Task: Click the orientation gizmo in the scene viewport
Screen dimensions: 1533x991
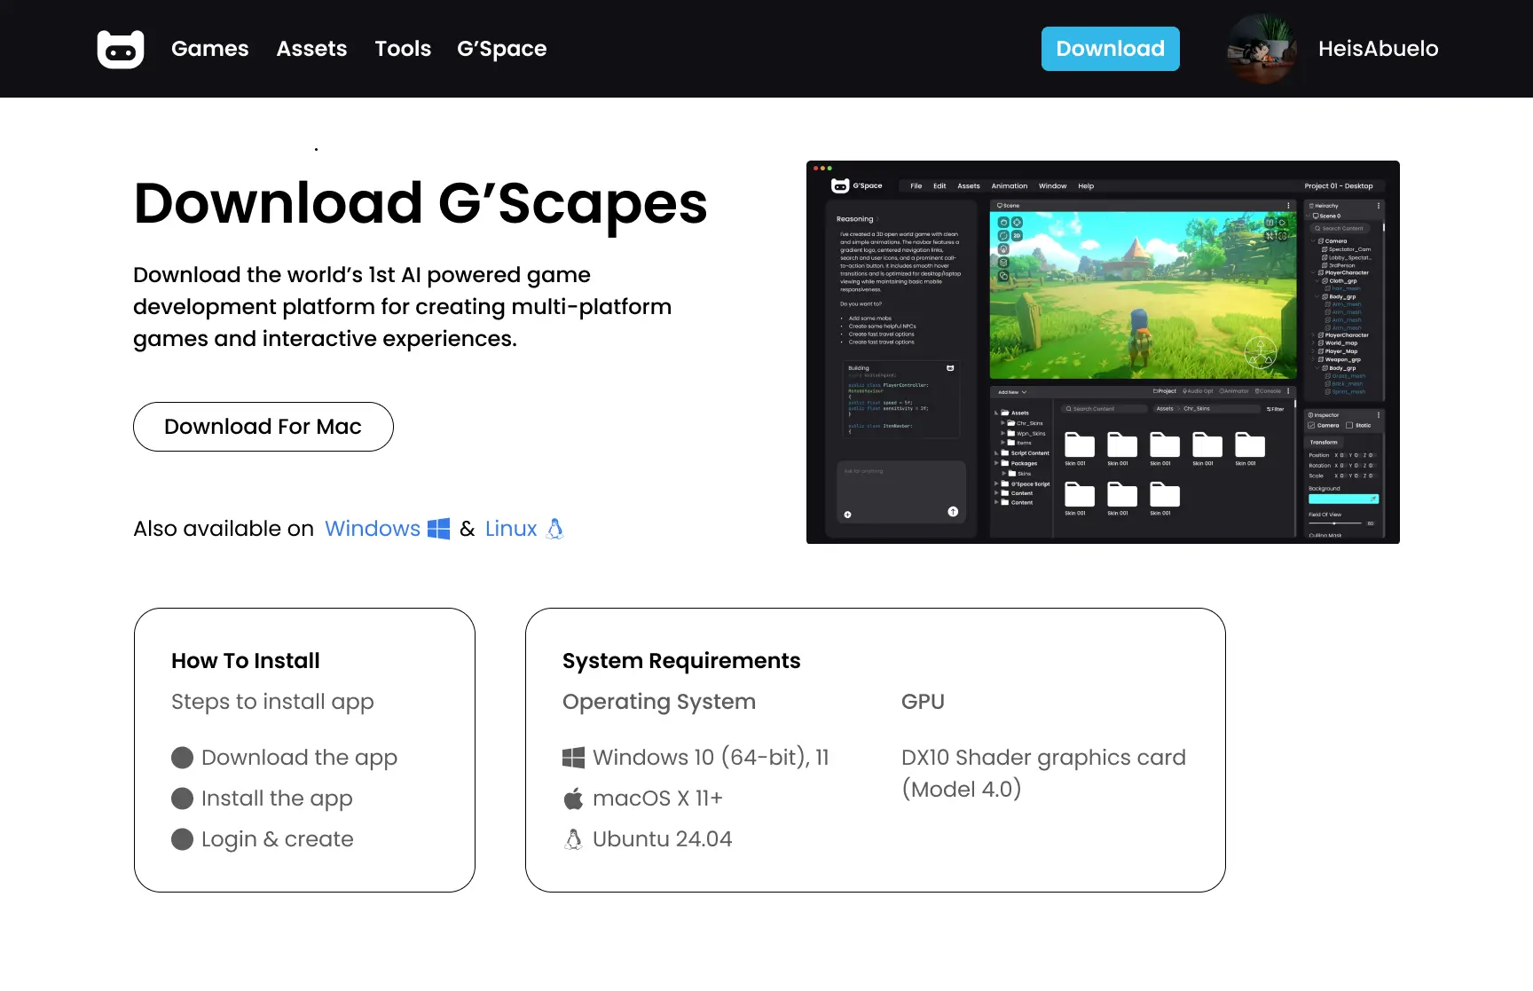Action: [1260, 352]
